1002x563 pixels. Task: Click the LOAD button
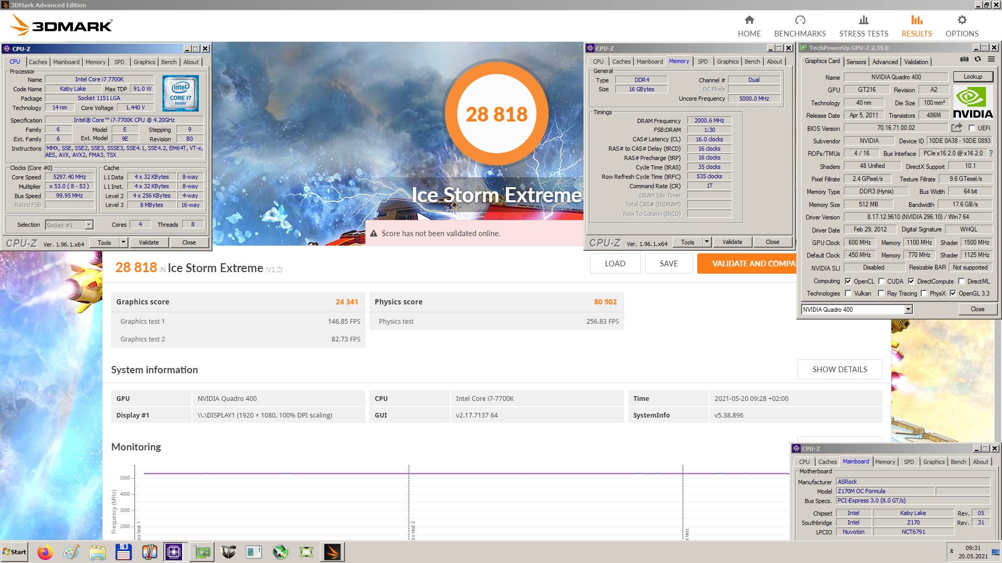point(615,263)
